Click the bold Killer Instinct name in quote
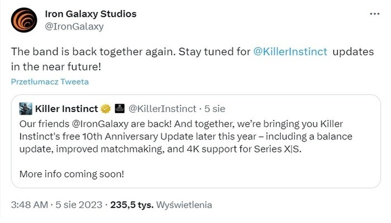 coord(67,108)
